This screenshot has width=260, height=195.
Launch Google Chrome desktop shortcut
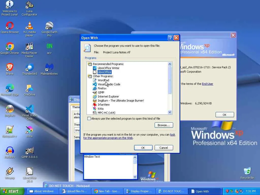10,48
